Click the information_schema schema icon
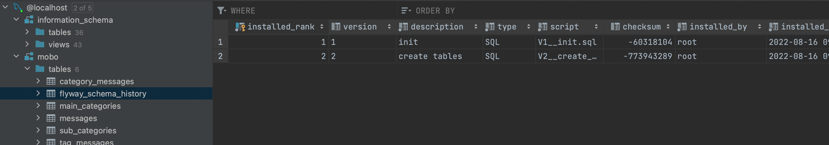The width and height of the screenshot is (829, 145). point(29,20)
